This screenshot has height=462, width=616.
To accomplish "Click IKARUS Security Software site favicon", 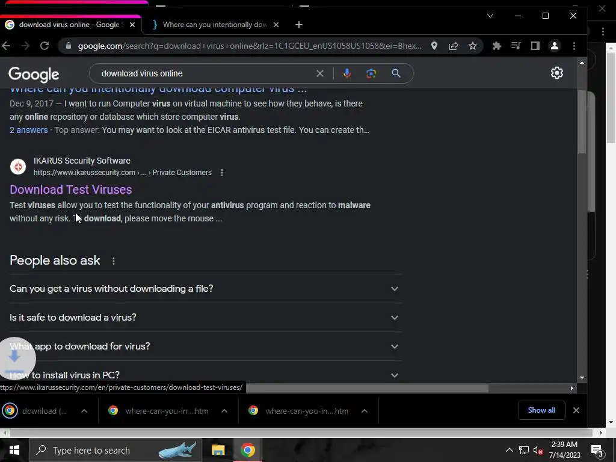I will point(17,167).
